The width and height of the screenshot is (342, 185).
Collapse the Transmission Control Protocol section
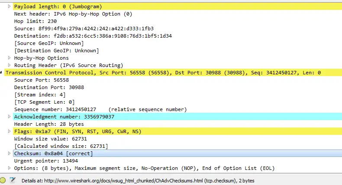2,73
